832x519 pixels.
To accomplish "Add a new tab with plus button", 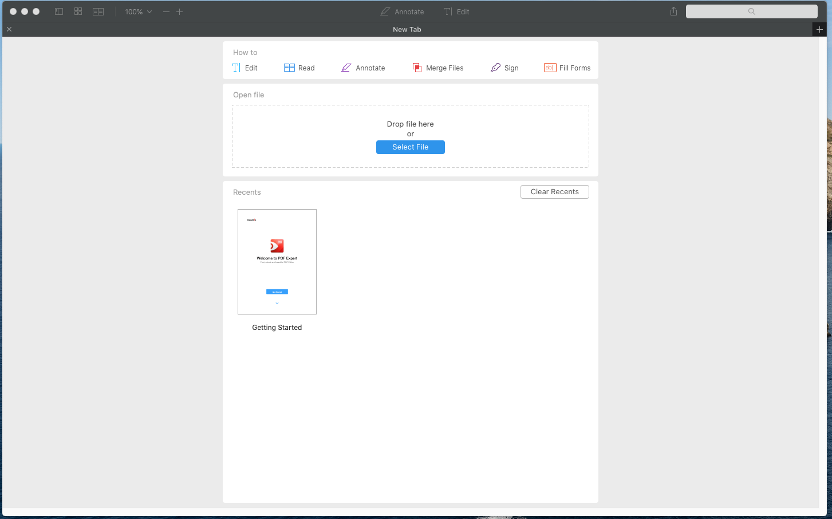I will tap(819, 29).
